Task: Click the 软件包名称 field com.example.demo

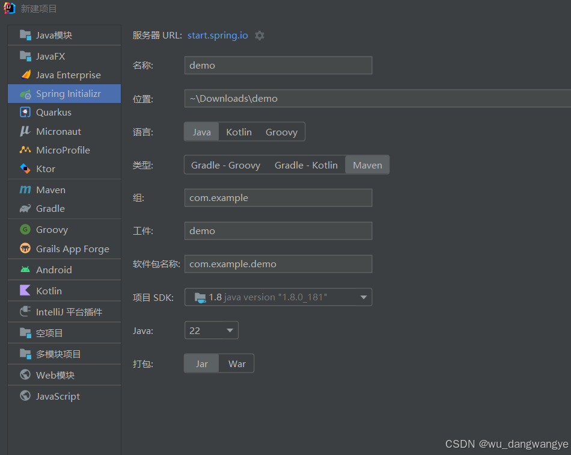Action: (278, 264)
